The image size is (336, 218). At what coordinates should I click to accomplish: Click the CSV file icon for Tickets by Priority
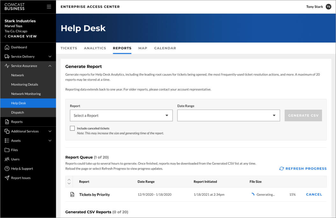(x=72, y=194)
